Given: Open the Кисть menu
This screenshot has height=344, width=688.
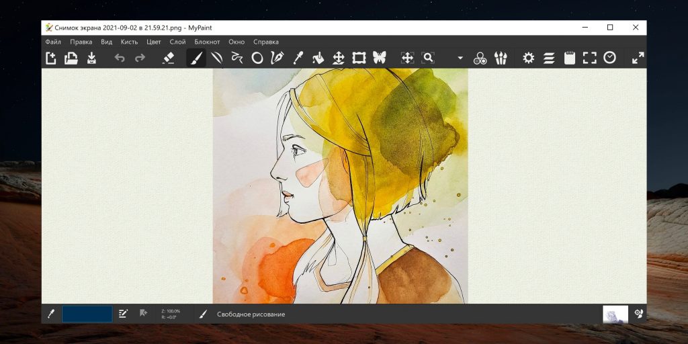Looking at the screenshot, I should [129, 42].
